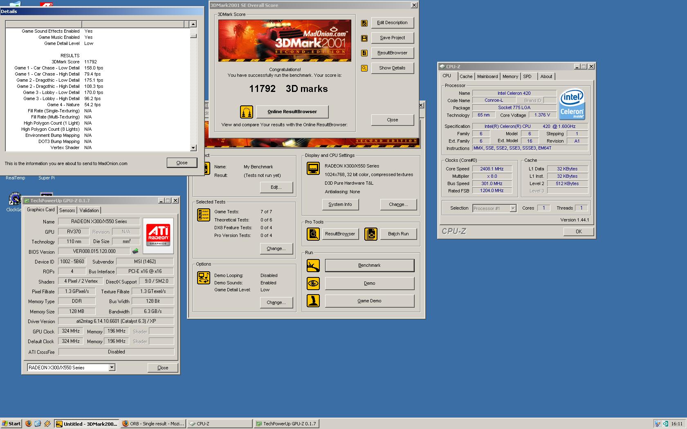
Task: Switch to the CPU-Z About tab
Action: [546, 76]
